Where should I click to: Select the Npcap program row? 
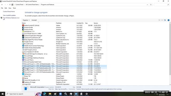64,78
